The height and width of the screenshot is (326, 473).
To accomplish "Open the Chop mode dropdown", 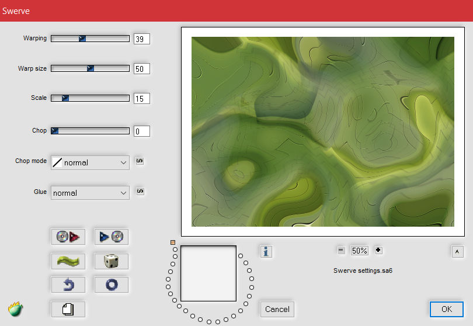I will coord(90,162).
